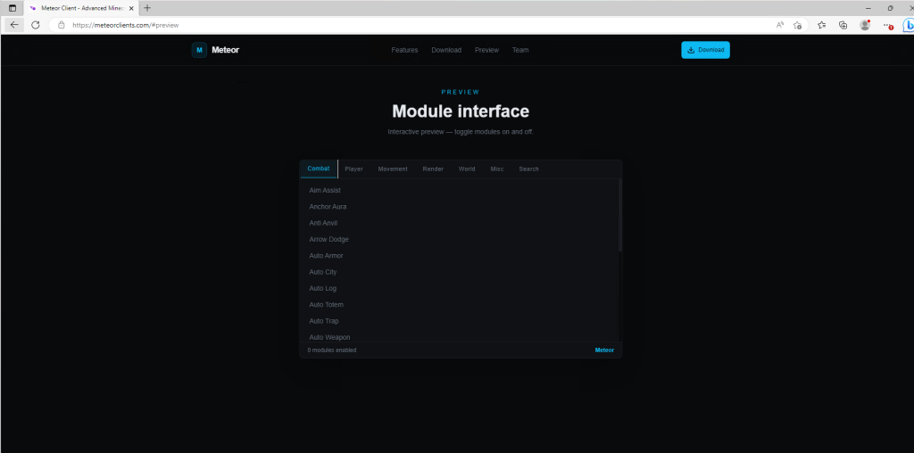This screenshot has height=453, width=914.
Task: Turn on the Auto City module
Action: [x=460, y=272]
